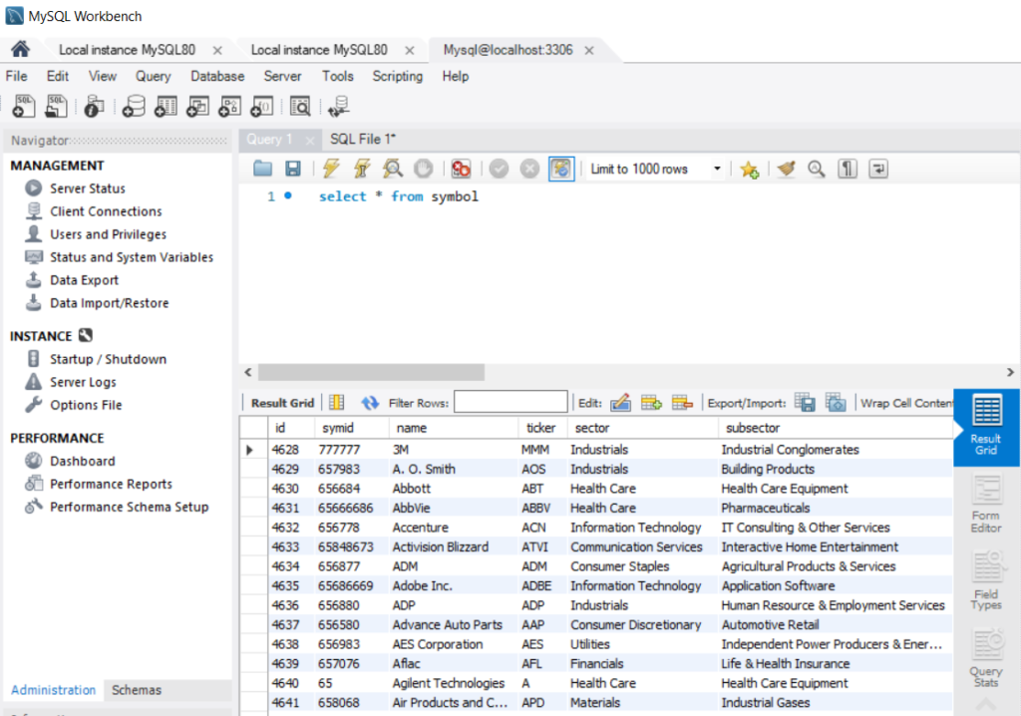
Task: Switch to the Schemas tab in Navigator
Action: click(137, 690)
